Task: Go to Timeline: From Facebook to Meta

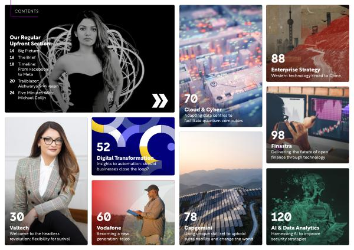Action: (29, 69)
